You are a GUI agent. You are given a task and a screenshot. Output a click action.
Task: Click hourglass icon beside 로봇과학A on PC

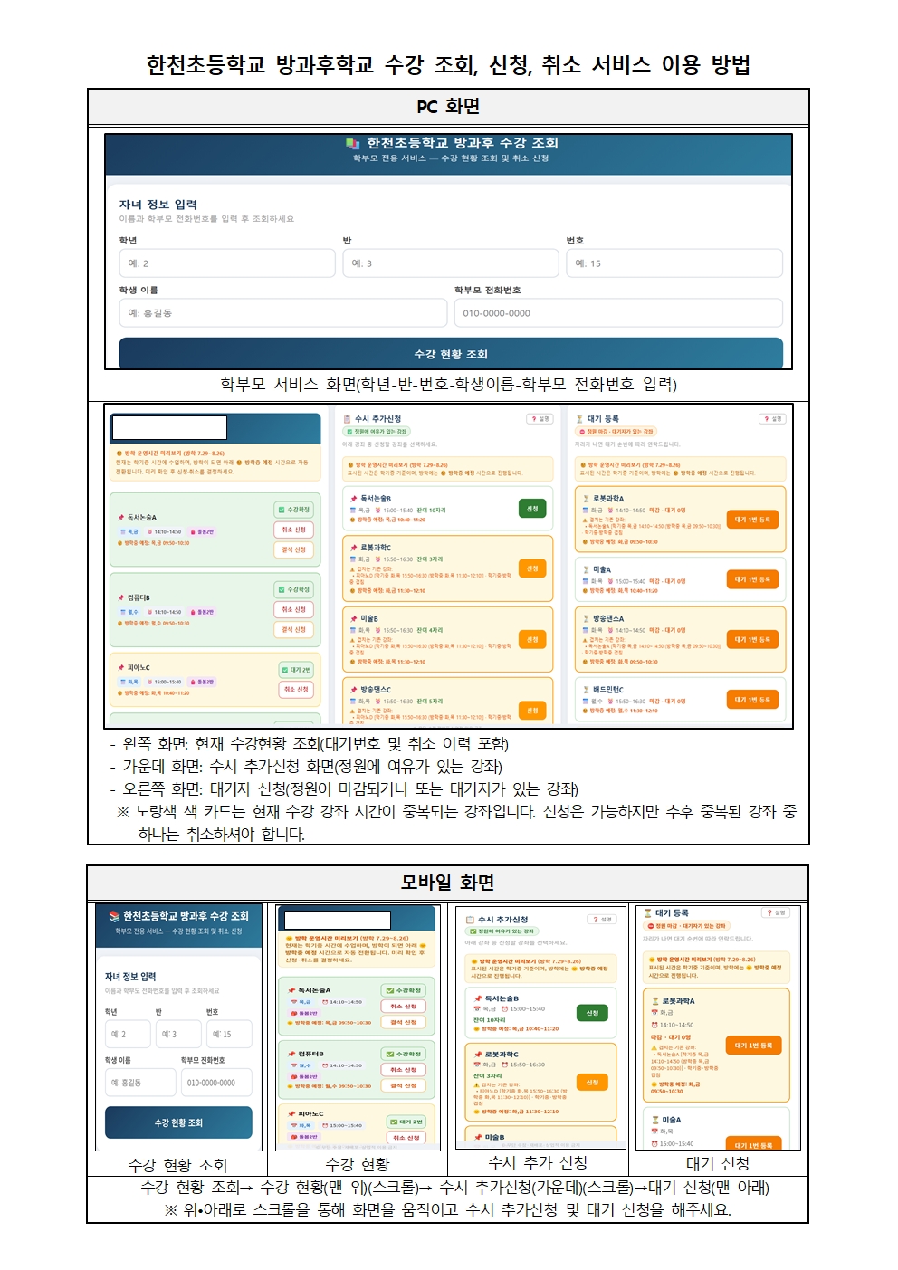click(x=587, y=499)
